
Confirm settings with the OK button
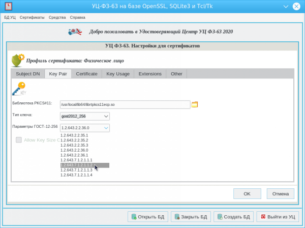(247, 193)
